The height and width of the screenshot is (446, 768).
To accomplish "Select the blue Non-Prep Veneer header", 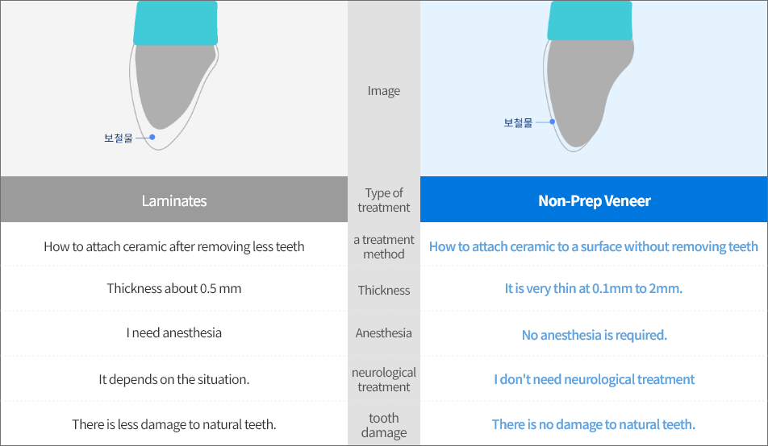I will [594, 200].
